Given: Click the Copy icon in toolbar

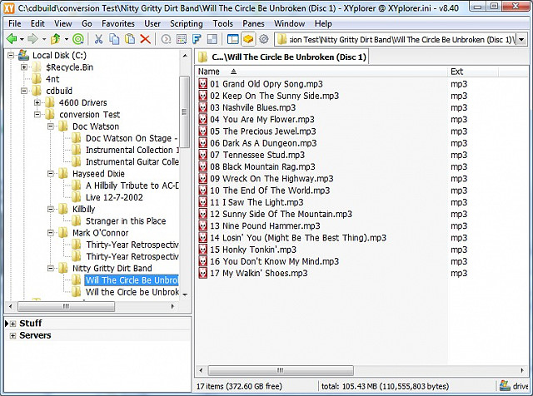Looking at the screenshot, I should 114,39.
